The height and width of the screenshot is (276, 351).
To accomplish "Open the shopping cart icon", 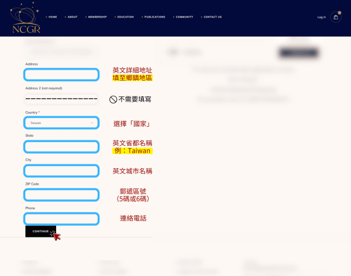I will tap(336, 17).
